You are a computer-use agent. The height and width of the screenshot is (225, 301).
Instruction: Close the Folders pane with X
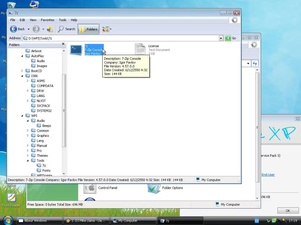pyautogui.click(x=63, y=44)
